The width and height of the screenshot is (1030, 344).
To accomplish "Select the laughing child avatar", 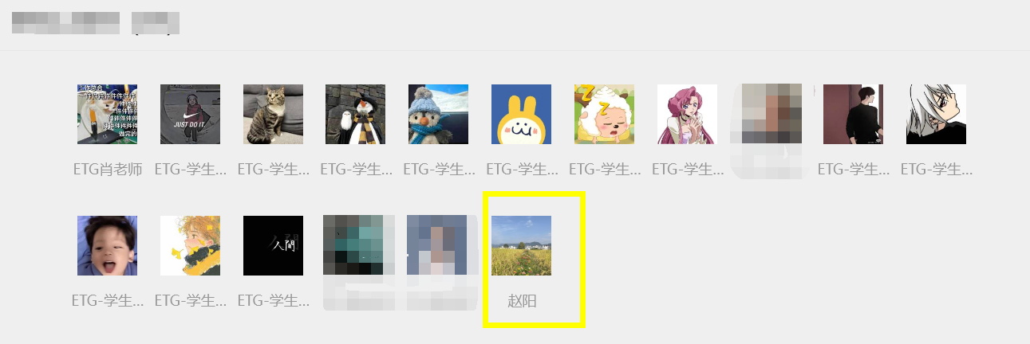I will 107,245.
